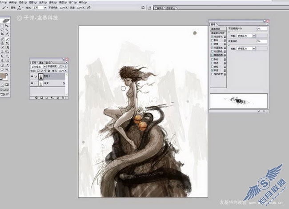Image resolution: width=289 pixels, height=209 pixels.
Task: Select the Healing Brush tool
Action: coord(2,39)
